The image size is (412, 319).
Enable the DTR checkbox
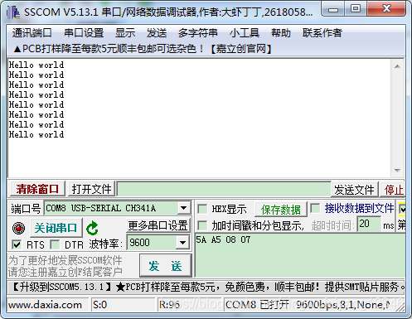coord(55,244)
